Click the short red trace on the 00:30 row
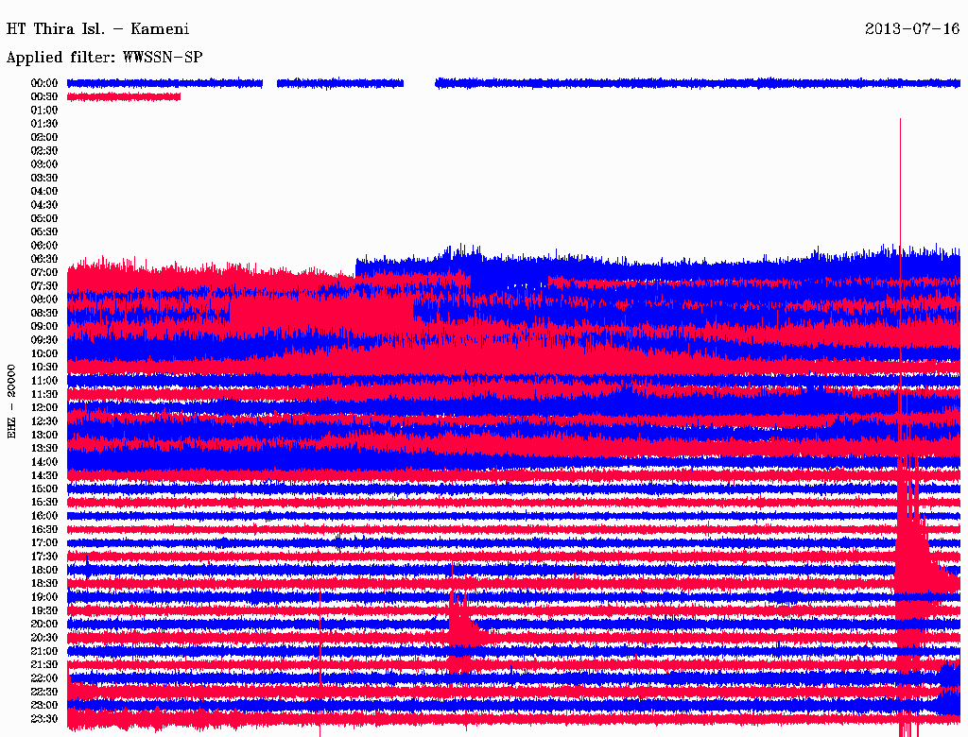This screenshot has height=737, width=968. point(123,96)
